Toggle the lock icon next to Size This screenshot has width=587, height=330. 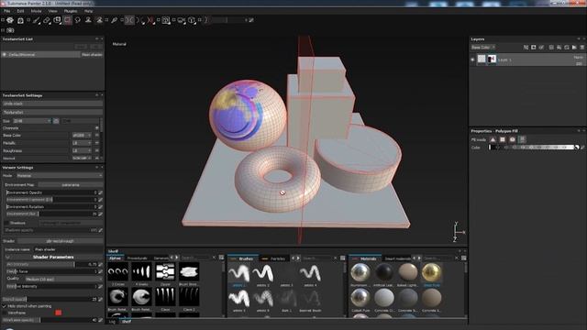coord(56,121)
